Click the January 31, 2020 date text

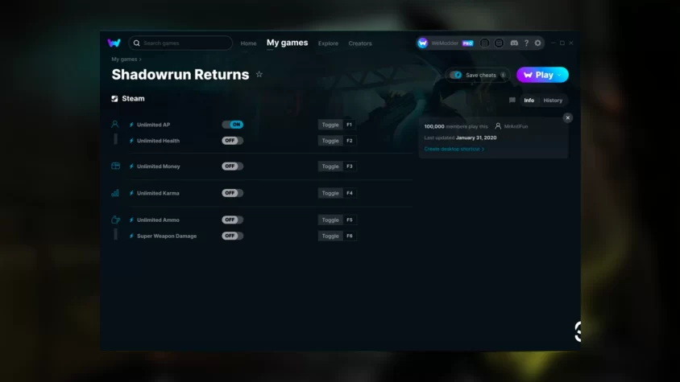pos(476,138)
